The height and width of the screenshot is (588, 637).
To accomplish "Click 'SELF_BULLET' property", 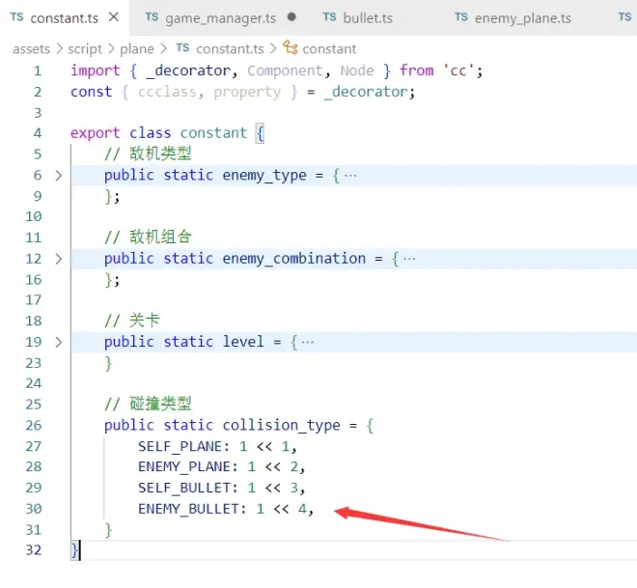I will click(x=184, y=488).
